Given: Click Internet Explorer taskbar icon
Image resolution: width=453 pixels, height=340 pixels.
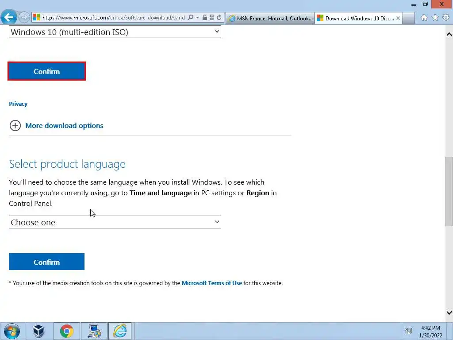Looking at the screenshot, I should [120, 331].
